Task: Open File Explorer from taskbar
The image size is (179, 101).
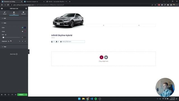Action: pos(83,99)
